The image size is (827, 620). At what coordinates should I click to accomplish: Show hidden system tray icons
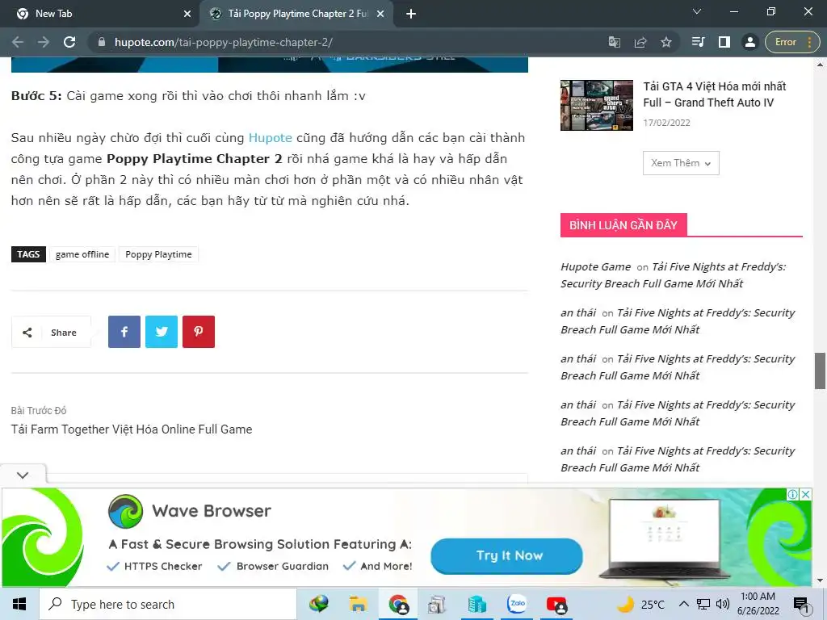(x=683, y=604)
